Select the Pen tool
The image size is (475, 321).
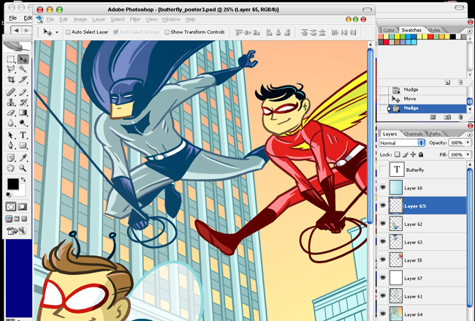(11, 146)
